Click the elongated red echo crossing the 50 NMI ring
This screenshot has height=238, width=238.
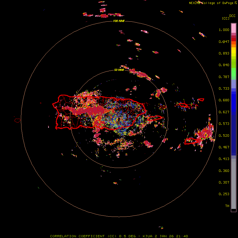point(140,74)
